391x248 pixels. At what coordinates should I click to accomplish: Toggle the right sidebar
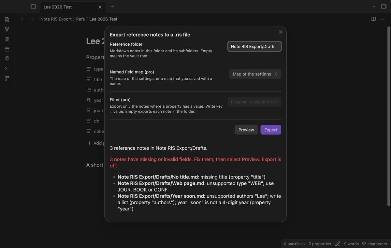[x=384, y=7]
